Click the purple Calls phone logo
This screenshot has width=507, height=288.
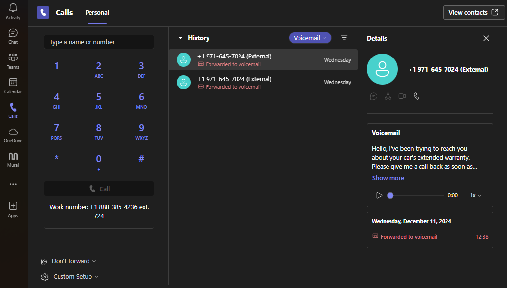(43, 13)
